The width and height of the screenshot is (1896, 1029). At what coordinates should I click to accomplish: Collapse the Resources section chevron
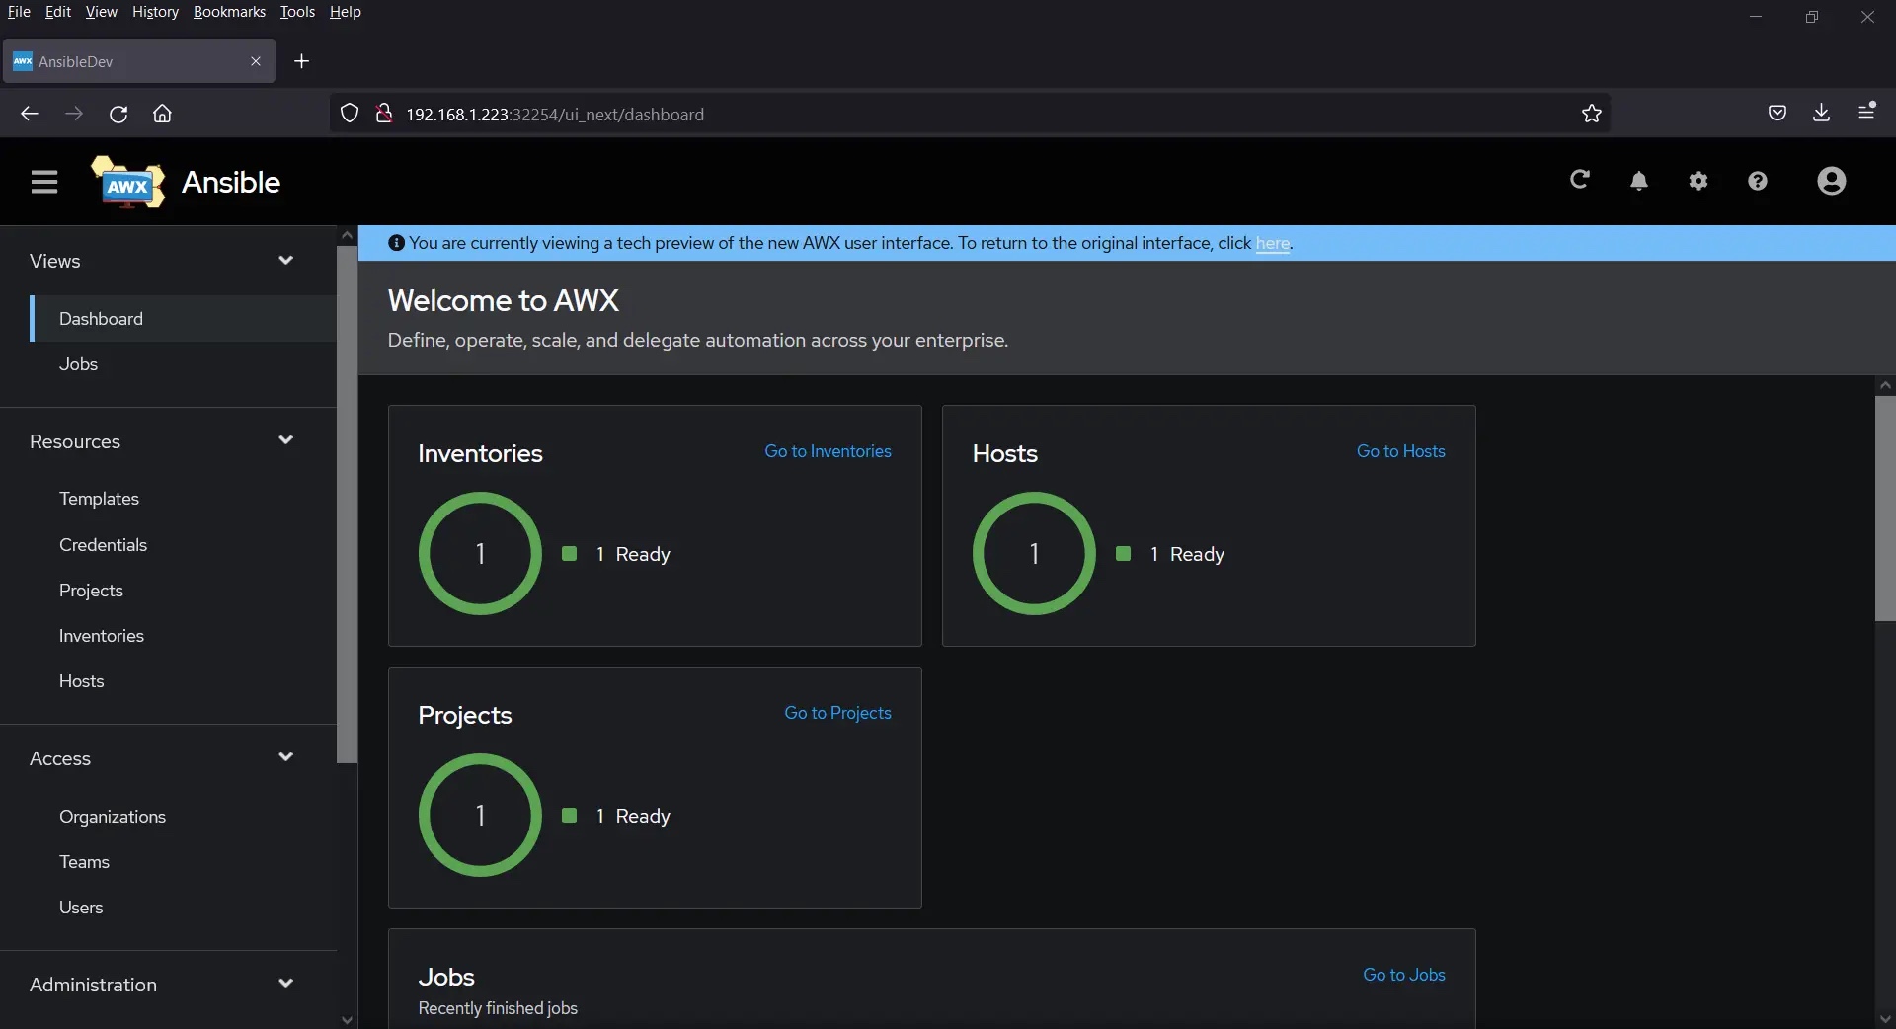click(286, 441)
